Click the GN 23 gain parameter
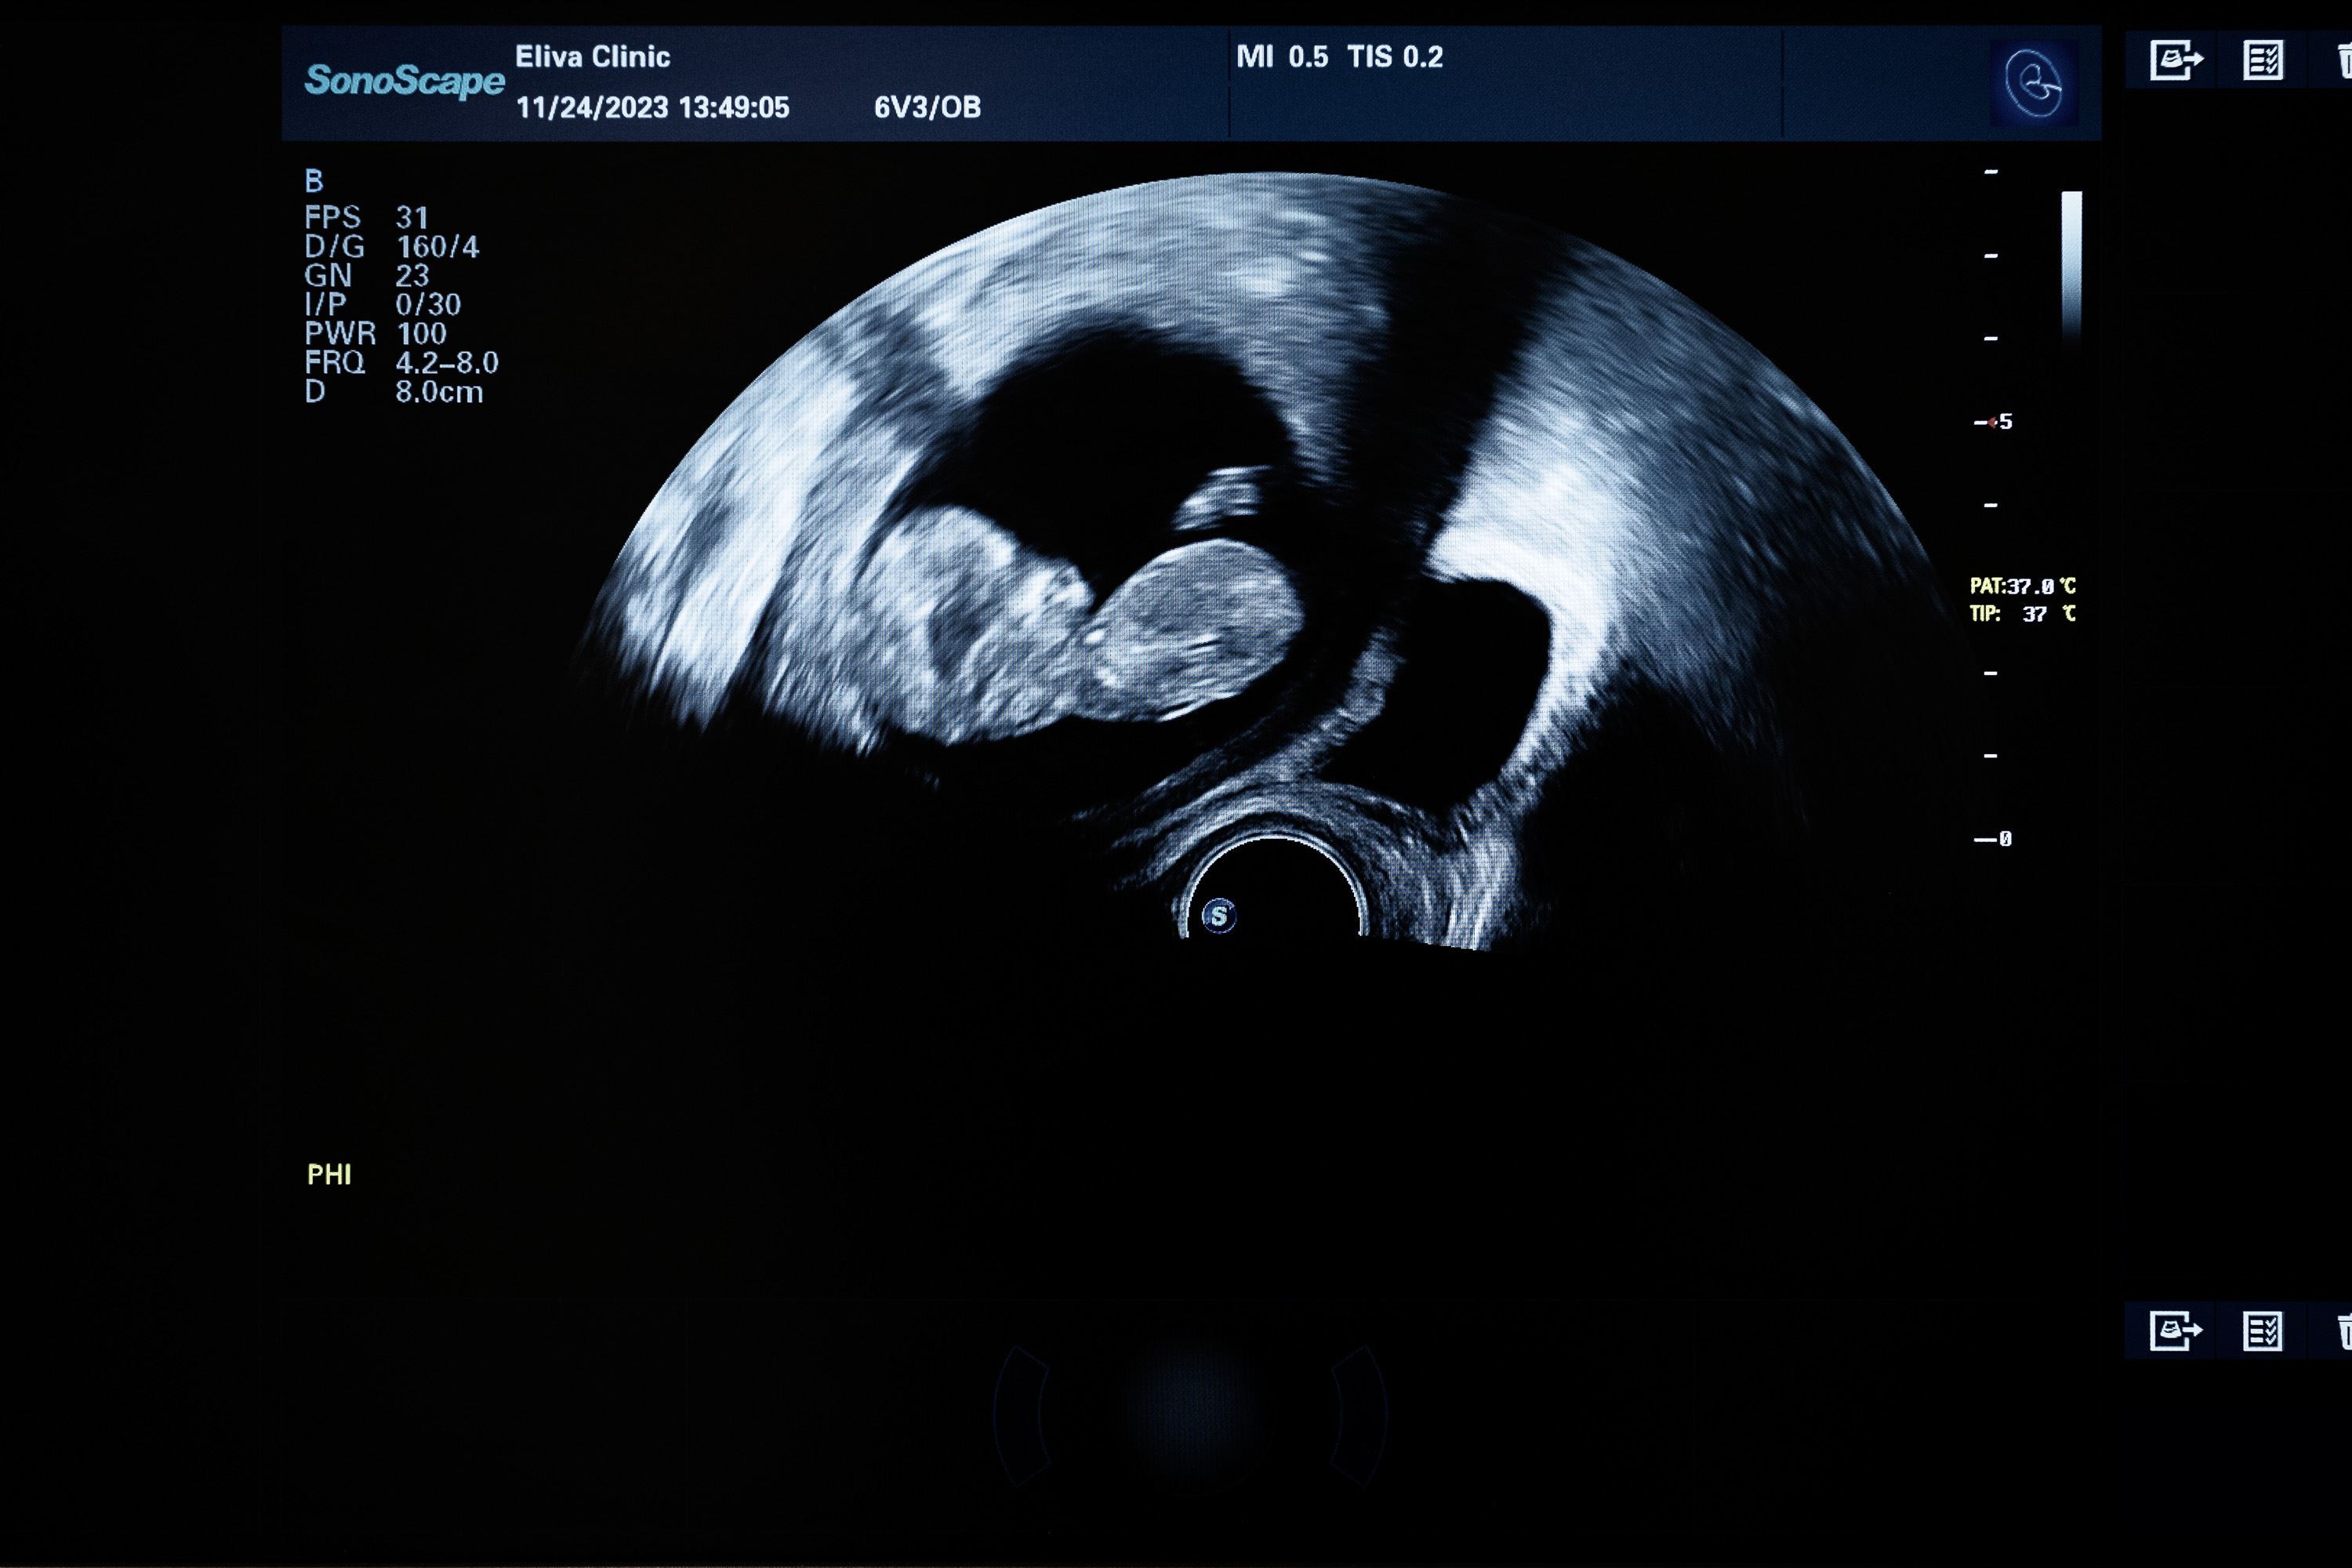 click(367, 275)
